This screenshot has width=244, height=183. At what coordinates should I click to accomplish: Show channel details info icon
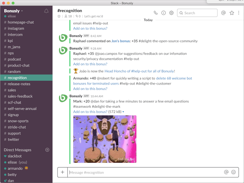(x=163, y=13)
